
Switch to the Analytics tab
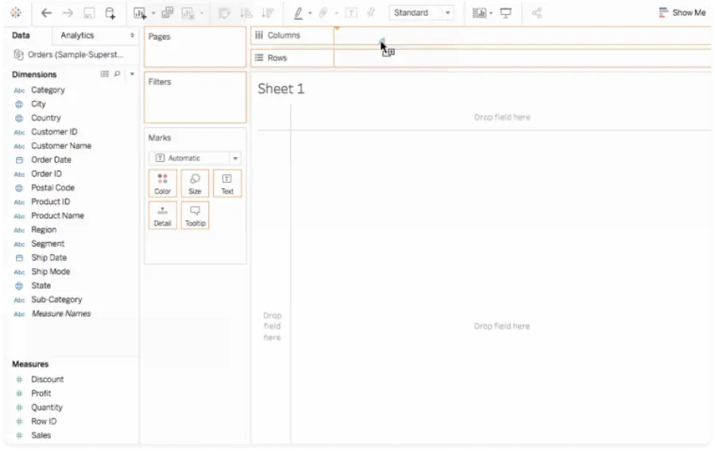click(x=77, y=36)
